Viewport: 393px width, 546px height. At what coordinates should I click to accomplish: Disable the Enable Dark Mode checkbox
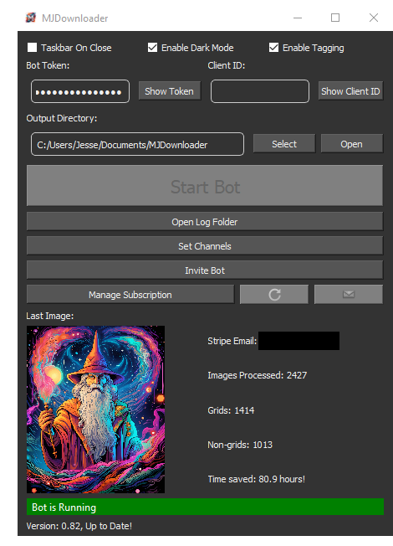pyautogui.click(x=152, y=48)
